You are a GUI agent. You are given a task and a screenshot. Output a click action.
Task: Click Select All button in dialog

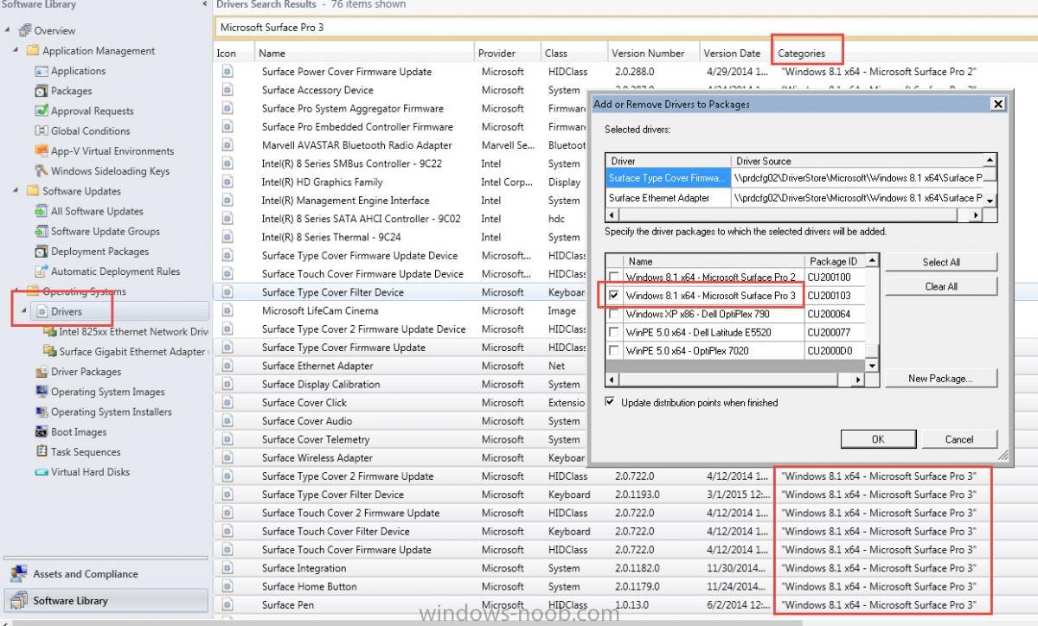point(941,262)
